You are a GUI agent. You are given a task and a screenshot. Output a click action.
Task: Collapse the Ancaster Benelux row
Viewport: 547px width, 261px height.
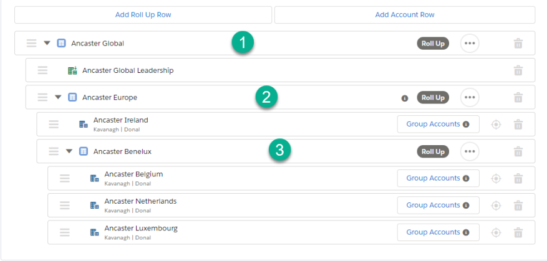tap(69, 151)
